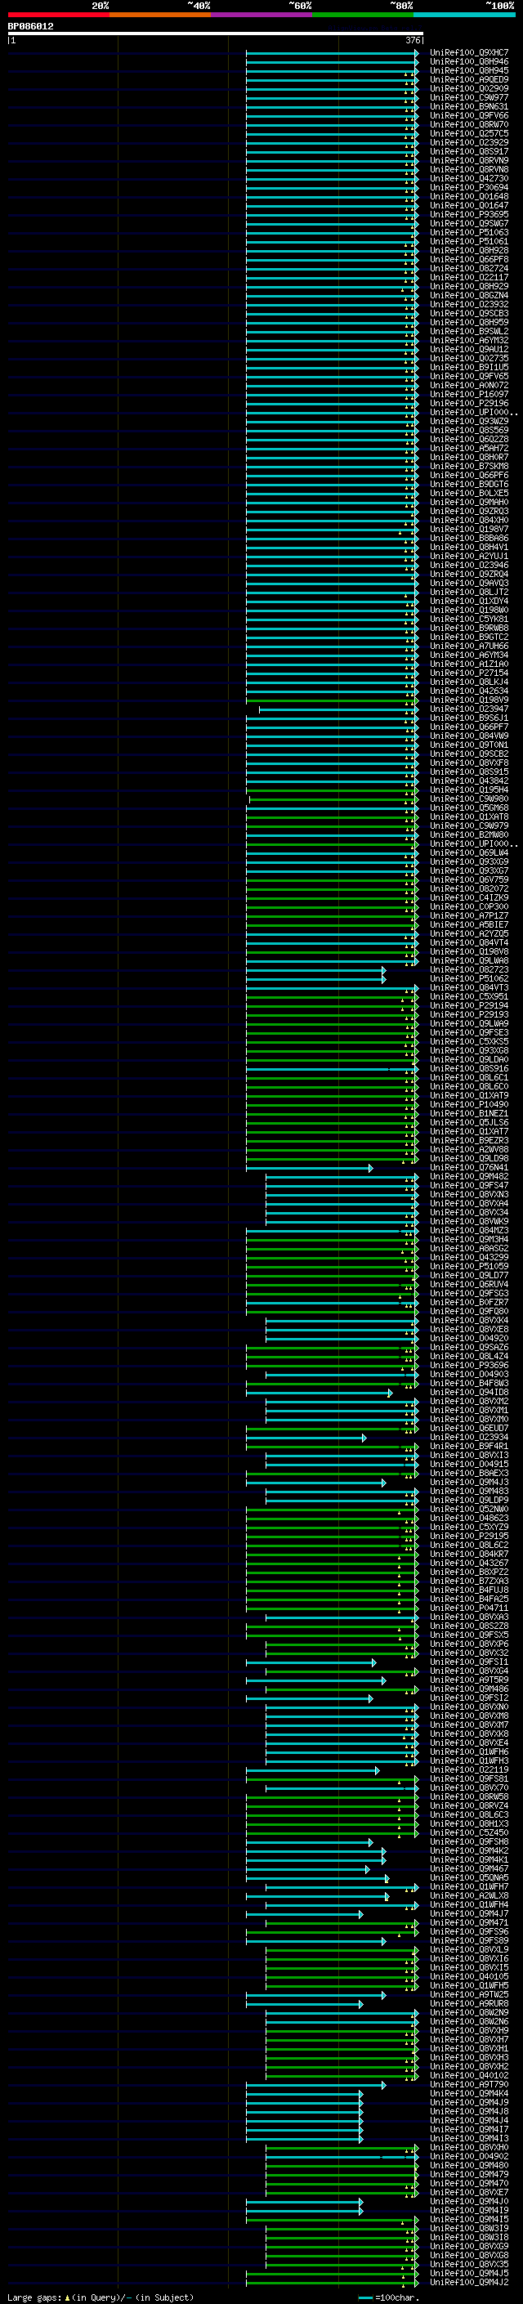Choose the UniRef100_P51059 row label
Image resolution: width=523 pixels, height=2304 pixels.
point(468,1267)
